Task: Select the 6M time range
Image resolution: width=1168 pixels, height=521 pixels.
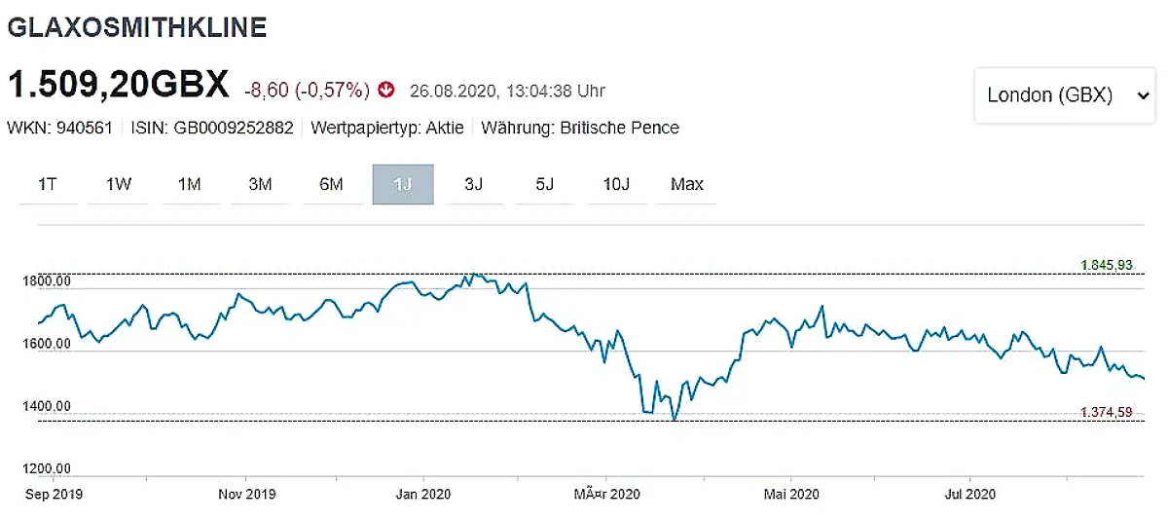Action: pos(331,184)
